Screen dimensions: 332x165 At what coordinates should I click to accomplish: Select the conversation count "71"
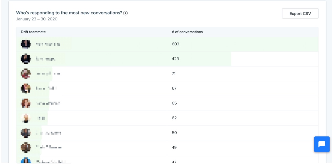coord(174,73)
